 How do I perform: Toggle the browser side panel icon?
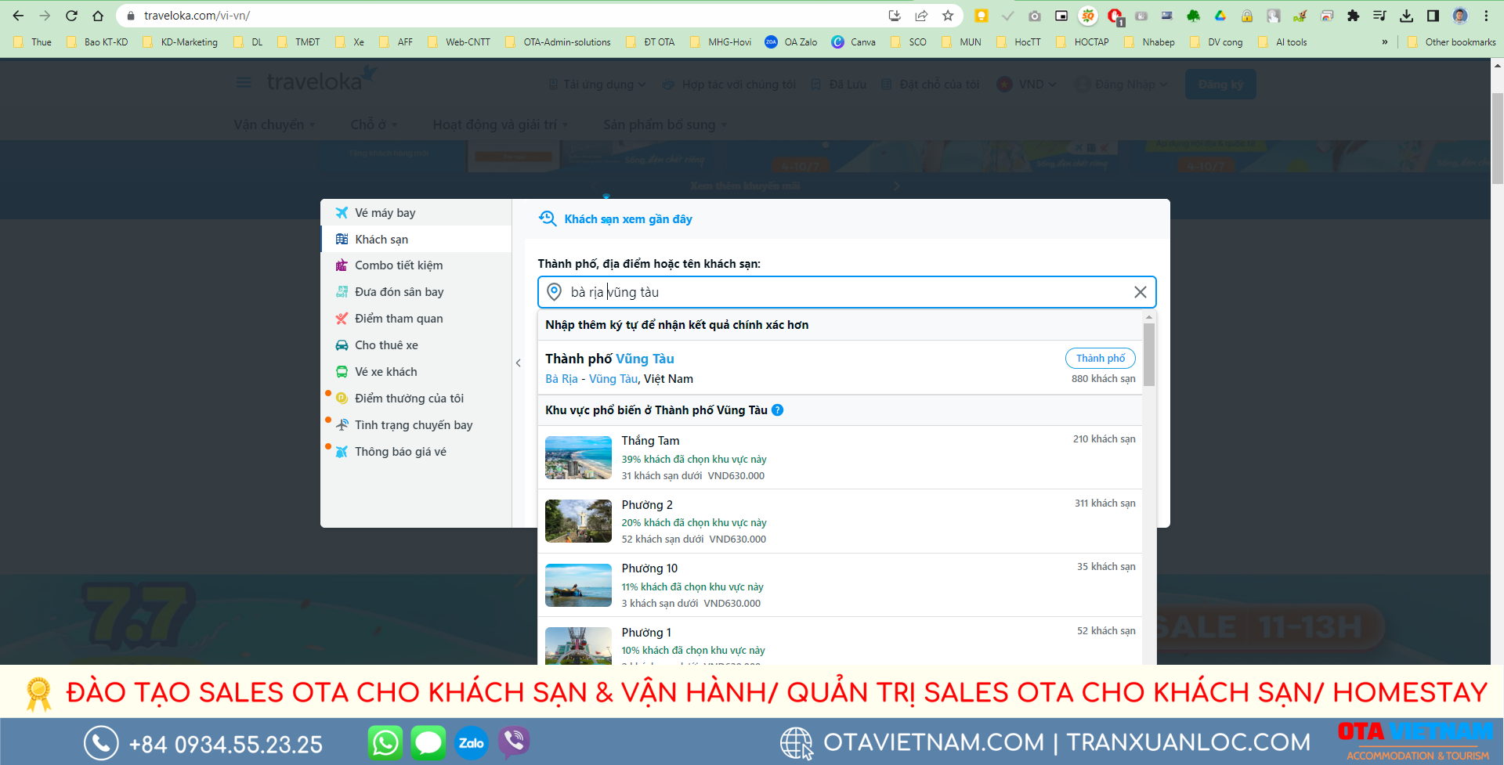tap(1433, 16)
